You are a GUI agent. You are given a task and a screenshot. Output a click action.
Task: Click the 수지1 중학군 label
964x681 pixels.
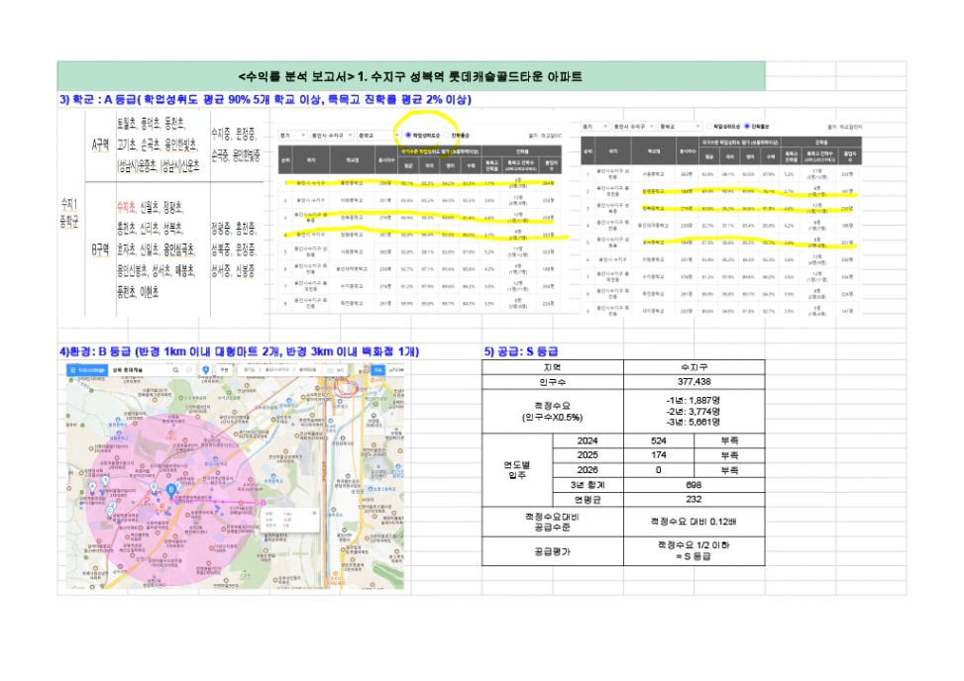69,212
